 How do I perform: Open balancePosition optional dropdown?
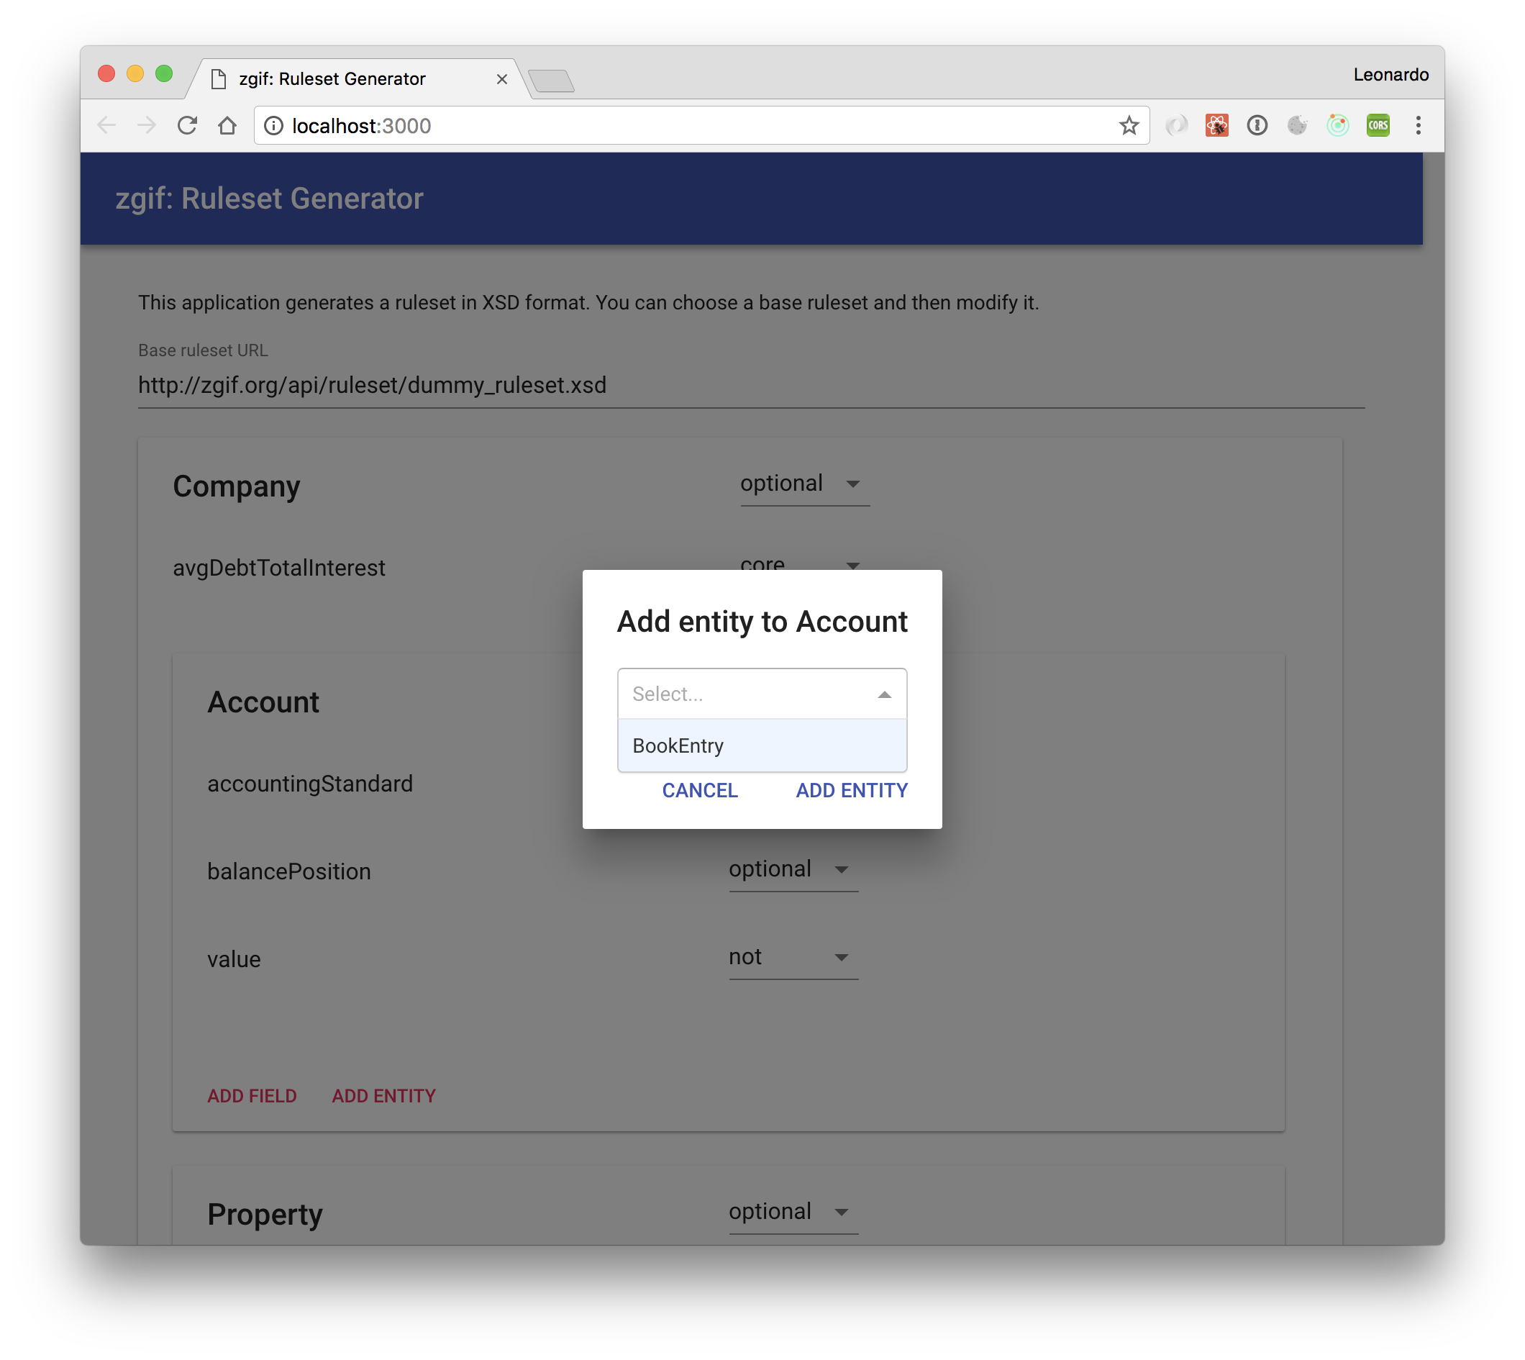click(x=793, y=870)
